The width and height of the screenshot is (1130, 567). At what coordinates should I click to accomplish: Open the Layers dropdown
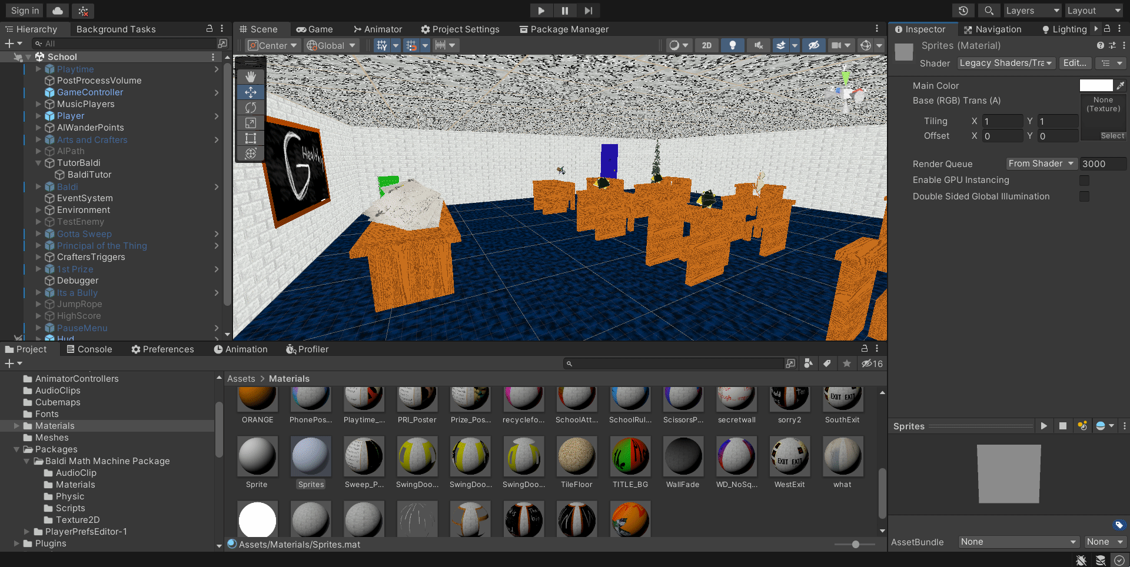[x=1032, y=11]
